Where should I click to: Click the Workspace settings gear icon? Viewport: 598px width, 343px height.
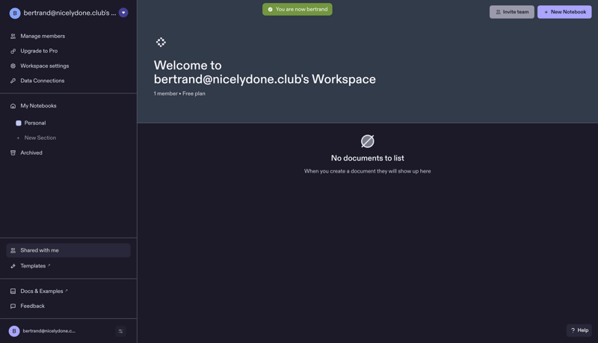(x=13, y=66)
